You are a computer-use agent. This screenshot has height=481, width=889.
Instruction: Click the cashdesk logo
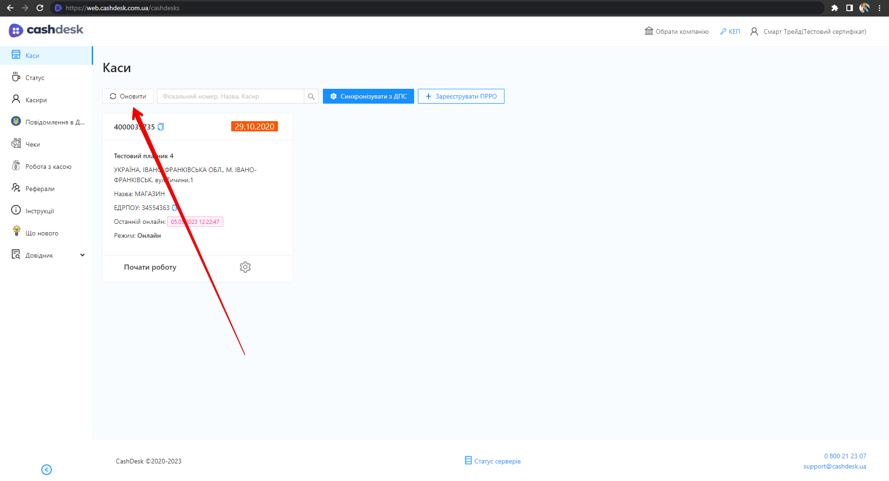click(x=46, y=30)
